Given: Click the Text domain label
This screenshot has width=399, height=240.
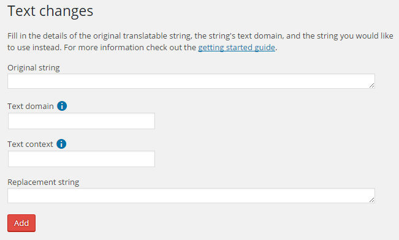Looking at the screenshot, I should point(31,106).
